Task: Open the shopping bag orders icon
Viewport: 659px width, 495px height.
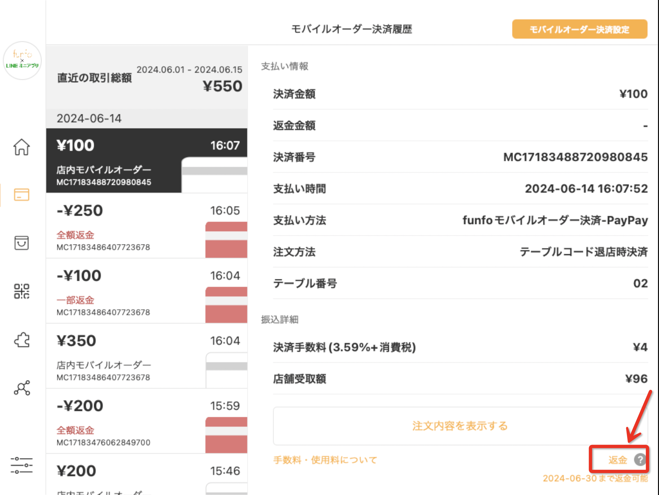Action: click(21, 243)
